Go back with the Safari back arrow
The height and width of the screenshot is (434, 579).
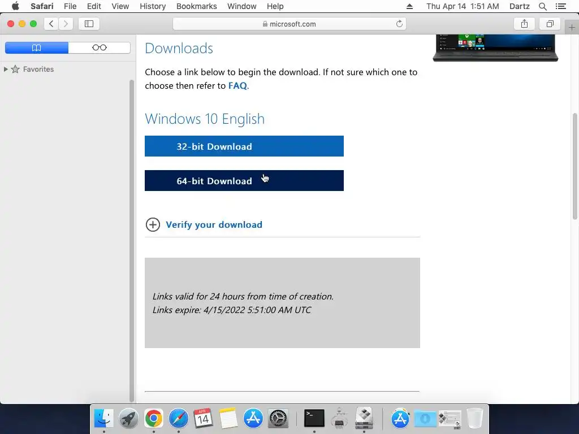(51, 24)
